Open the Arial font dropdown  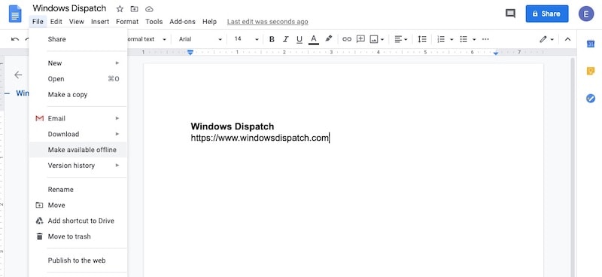pos(200,39)
